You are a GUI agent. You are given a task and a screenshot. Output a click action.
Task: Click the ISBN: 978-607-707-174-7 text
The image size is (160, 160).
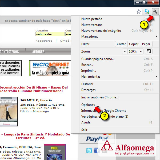point(22,155)
